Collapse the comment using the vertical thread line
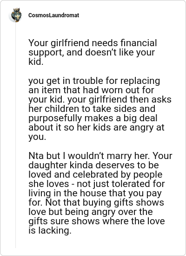The width and height of the screenshot is (186, 256). (16, 136)
